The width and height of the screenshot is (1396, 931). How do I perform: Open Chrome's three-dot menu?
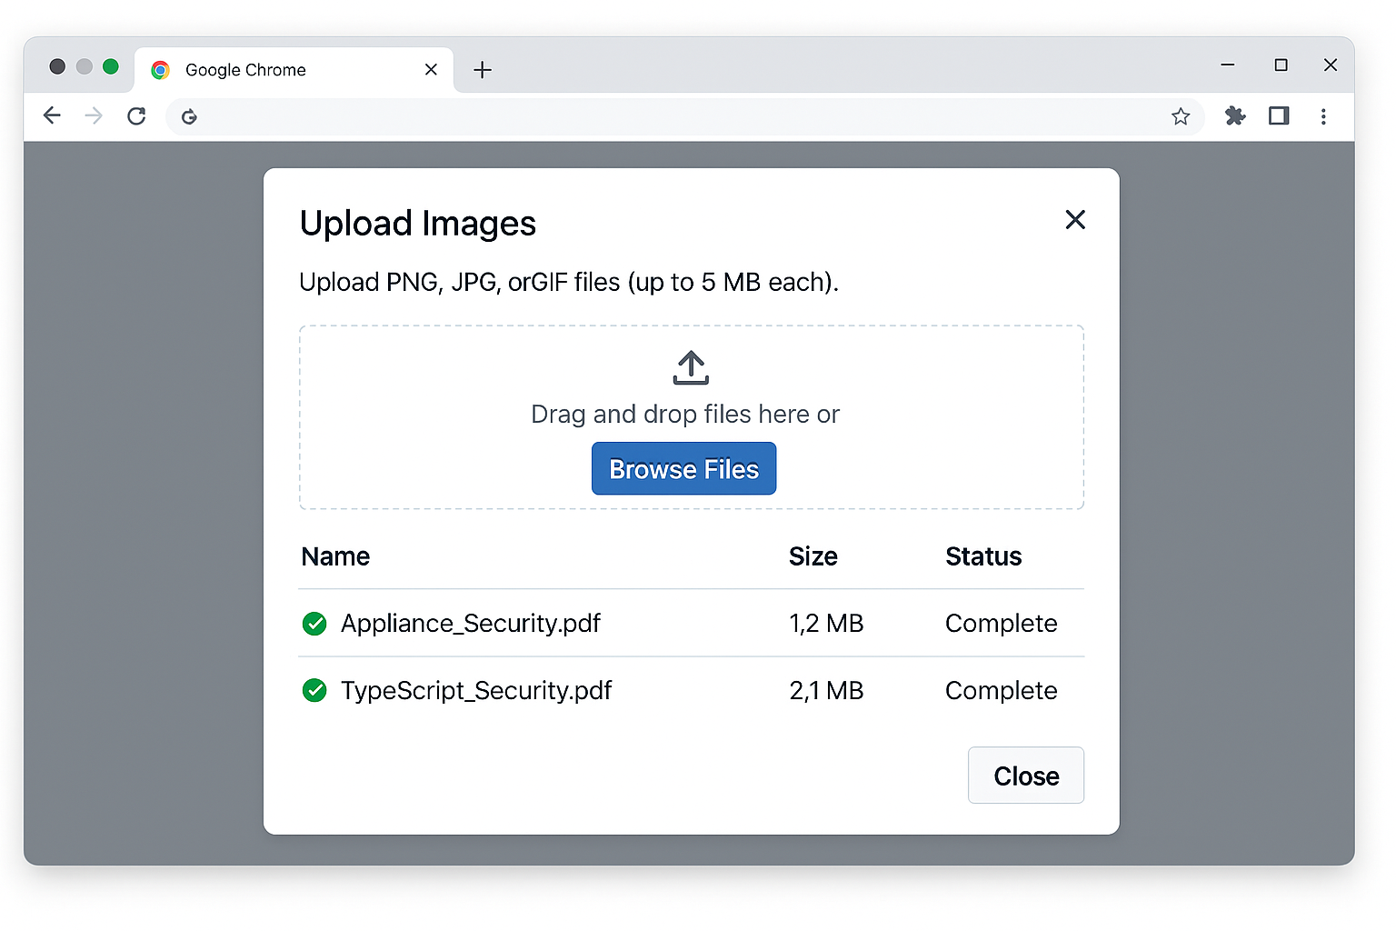1323,116
